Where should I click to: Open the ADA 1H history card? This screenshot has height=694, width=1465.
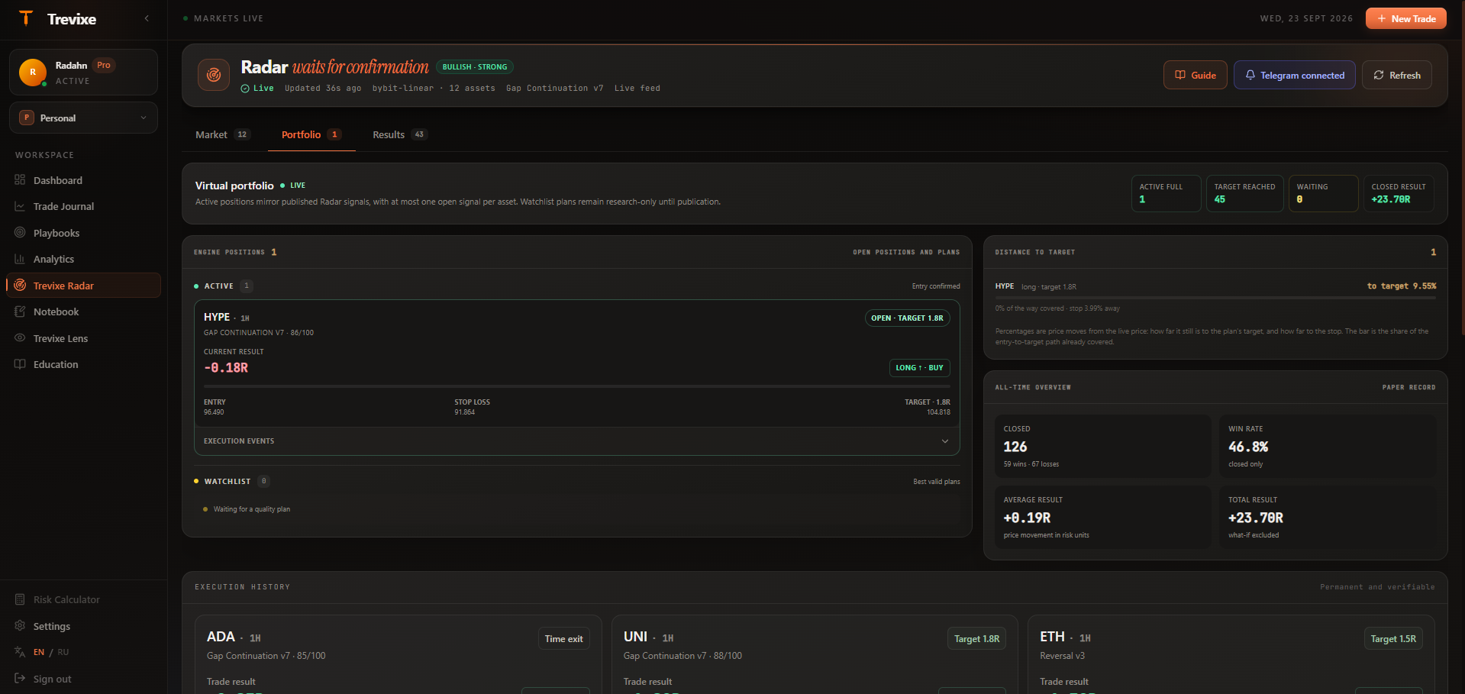pos(398,654)
